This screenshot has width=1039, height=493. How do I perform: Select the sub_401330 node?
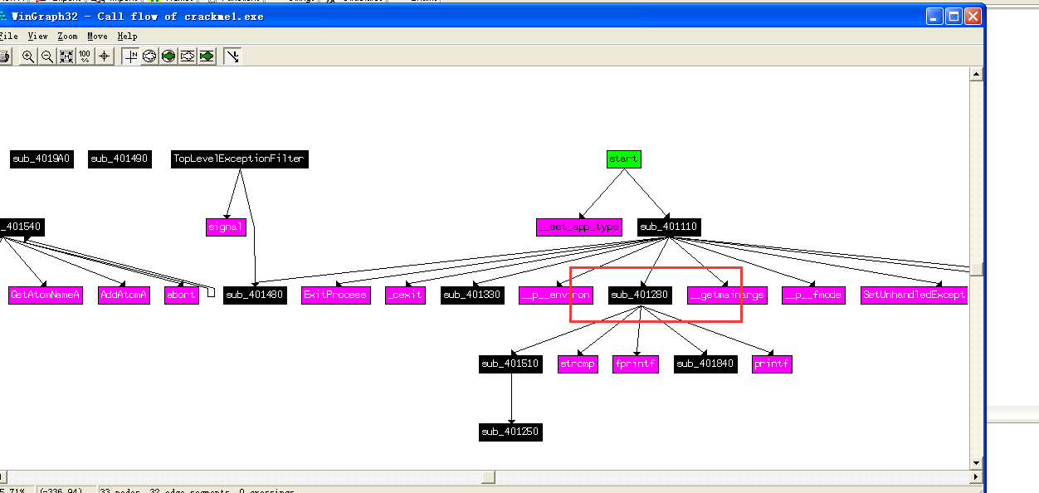coord(472,295)
